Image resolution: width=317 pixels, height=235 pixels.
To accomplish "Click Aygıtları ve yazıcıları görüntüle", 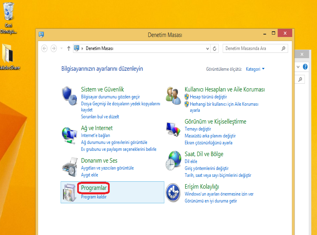I will pyautogui.click(x=107, y=168).
